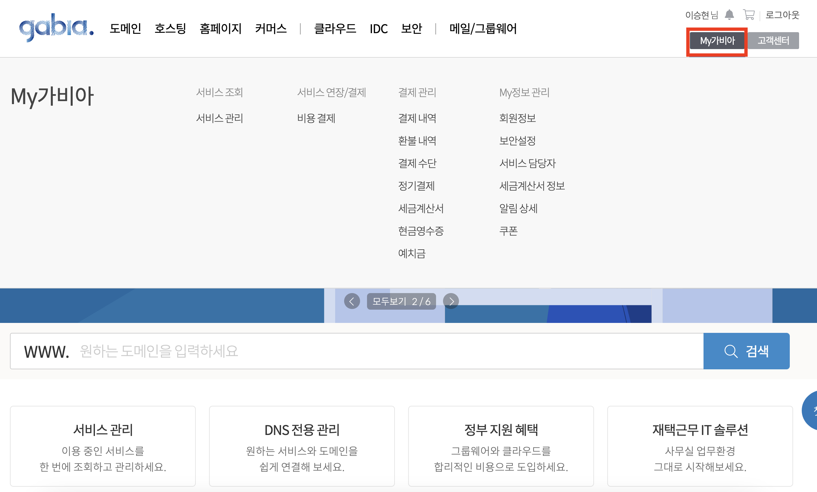Open 세금계산서 정보 link
This screenshot has height=492, width=817.
[532, 186]
